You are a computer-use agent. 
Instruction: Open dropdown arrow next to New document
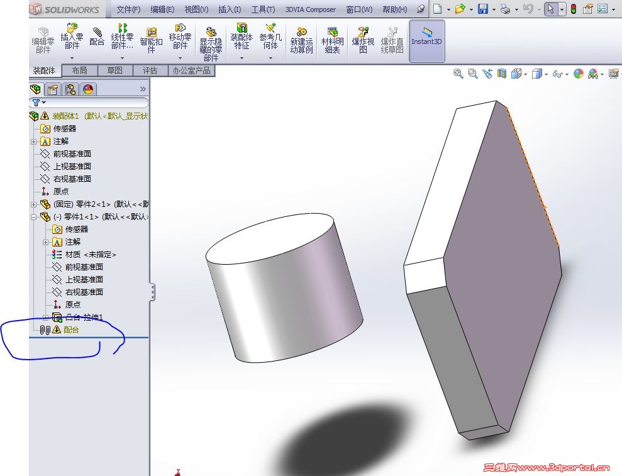448,9
